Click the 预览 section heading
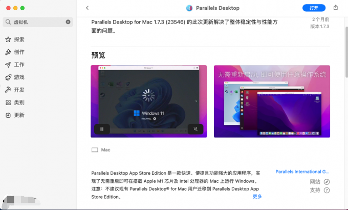The height and width of the screenshot is (210, 348). [98, 55]
